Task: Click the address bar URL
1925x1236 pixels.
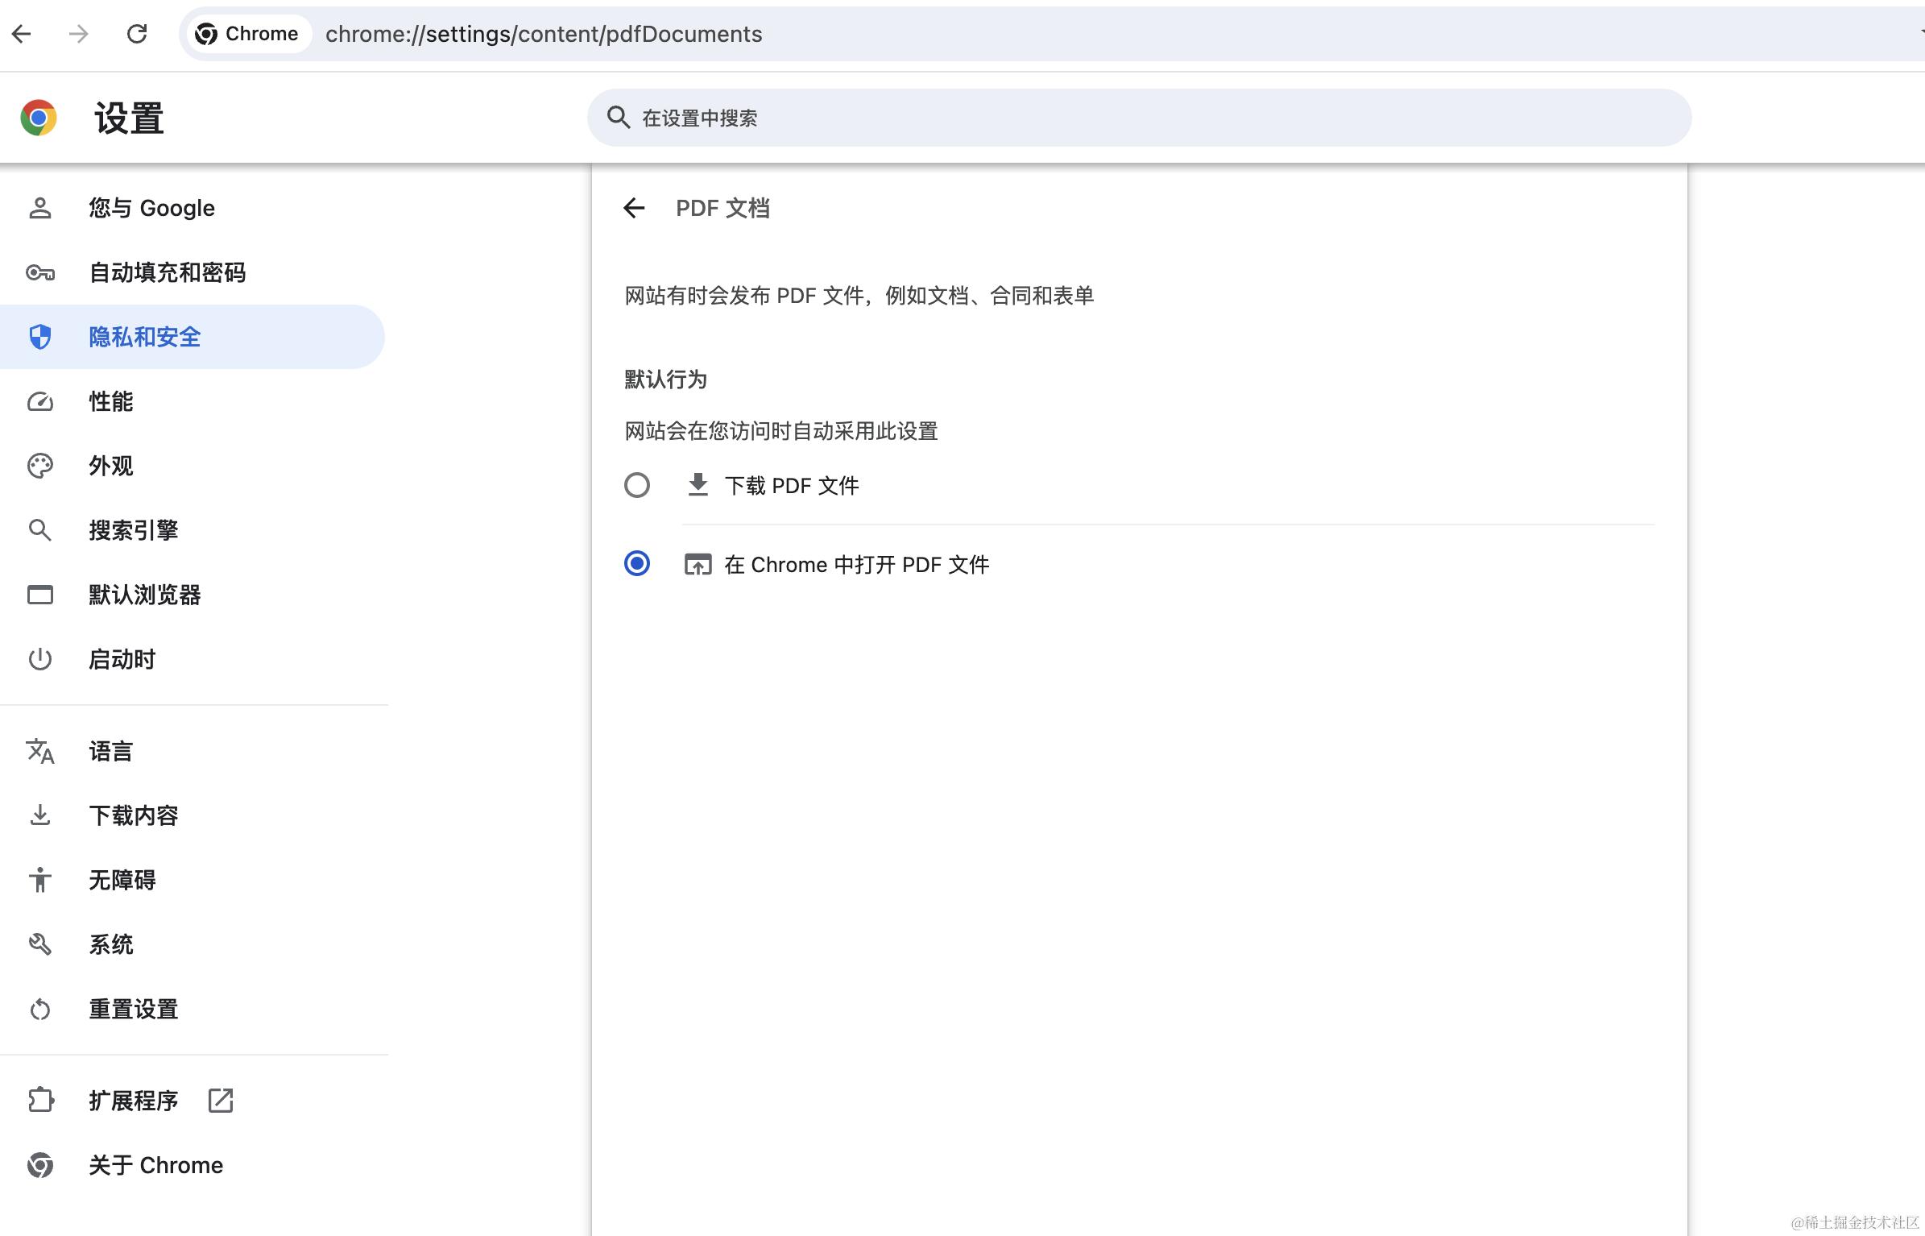Action: click(544, 34)
